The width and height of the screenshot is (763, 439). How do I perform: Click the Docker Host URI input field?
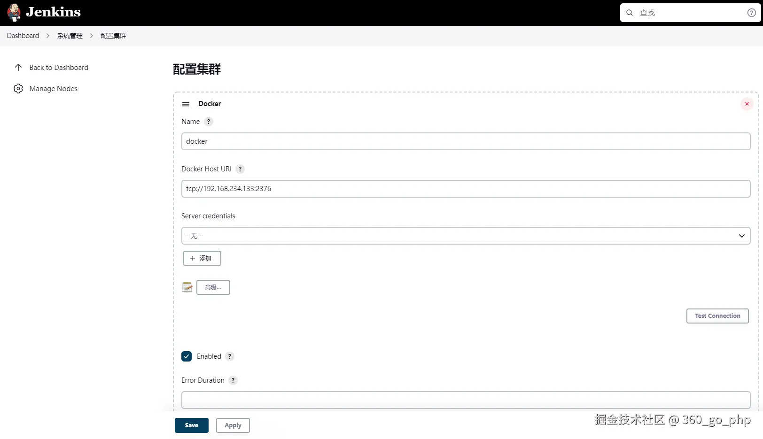coord(466,189)
